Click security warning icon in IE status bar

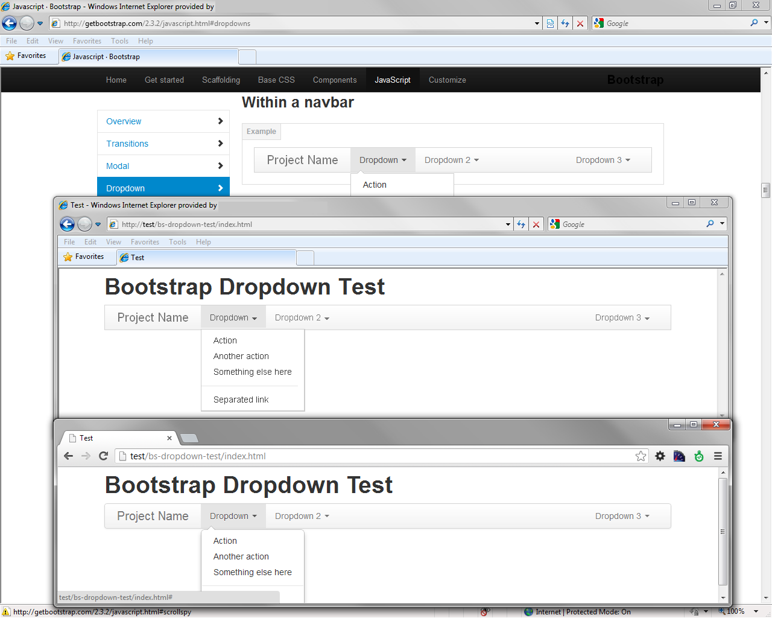[x=6, y=612]
